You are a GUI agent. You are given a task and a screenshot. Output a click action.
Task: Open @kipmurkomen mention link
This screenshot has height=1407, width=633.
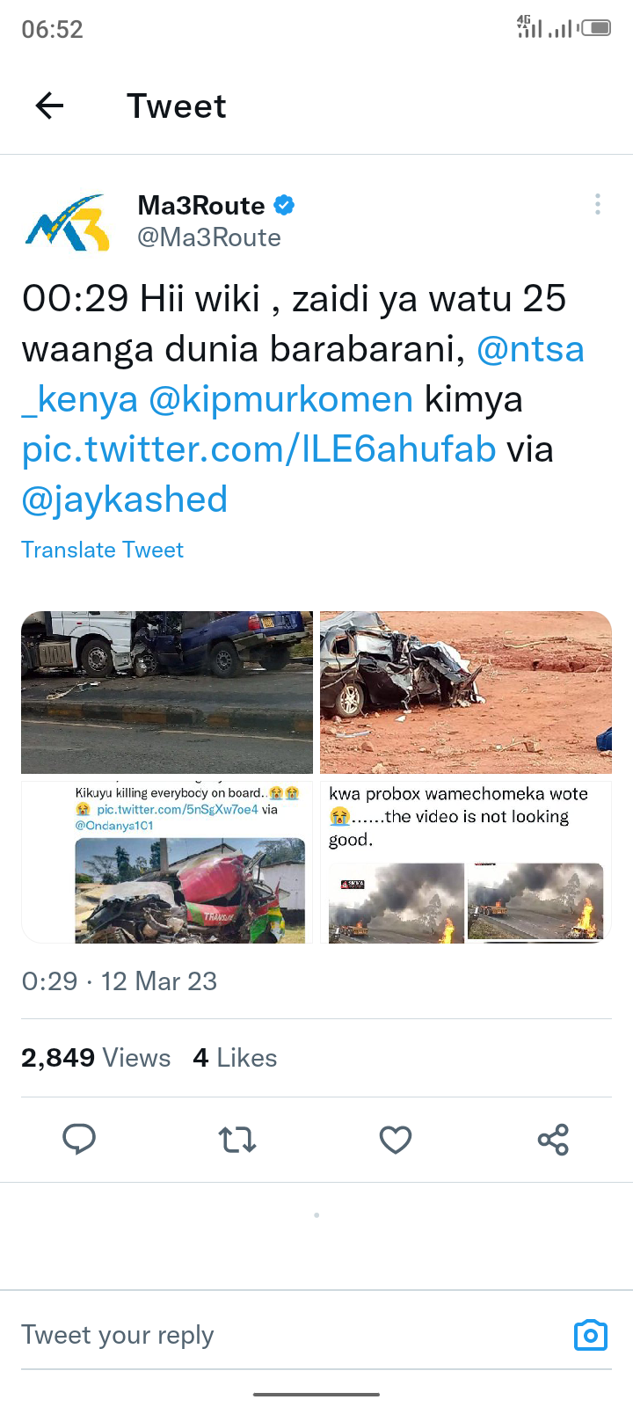click(x=280, y=399)
